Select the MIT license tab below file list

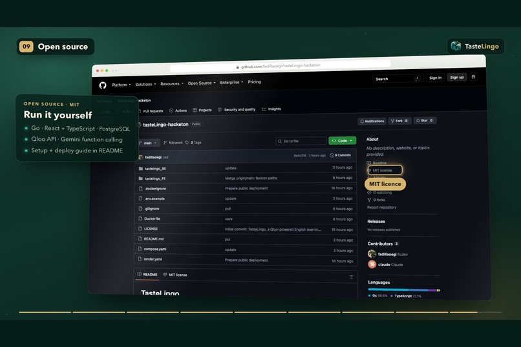[x=175, y=275]
